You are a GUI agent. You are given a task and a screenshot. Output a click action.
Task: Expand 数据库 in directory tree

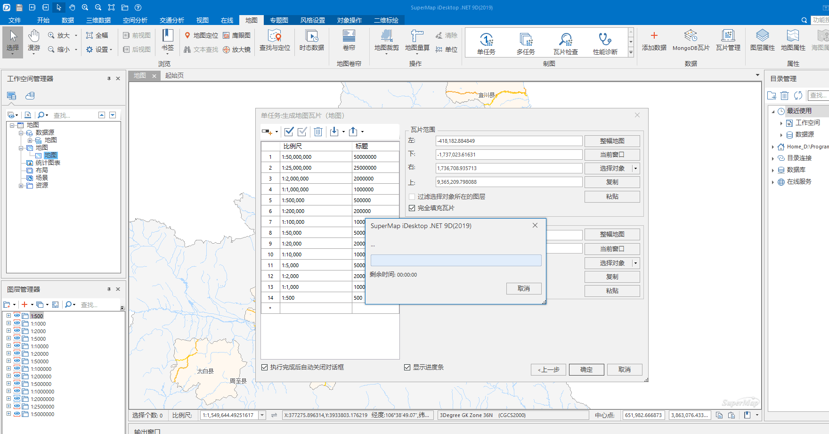click(x=773, y=170)
